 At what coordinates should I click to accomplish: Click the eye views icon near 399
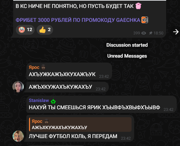coord(144,33)
